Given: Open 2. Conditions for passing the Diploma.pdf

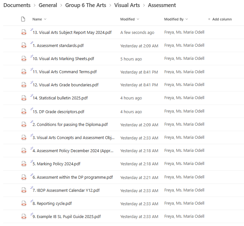Looking at the screenshot, I should pyautogui.click(x=70, y=125).
